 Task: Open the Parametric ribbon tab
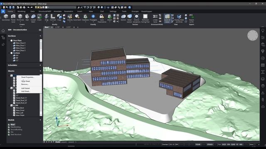pos(69,11)
